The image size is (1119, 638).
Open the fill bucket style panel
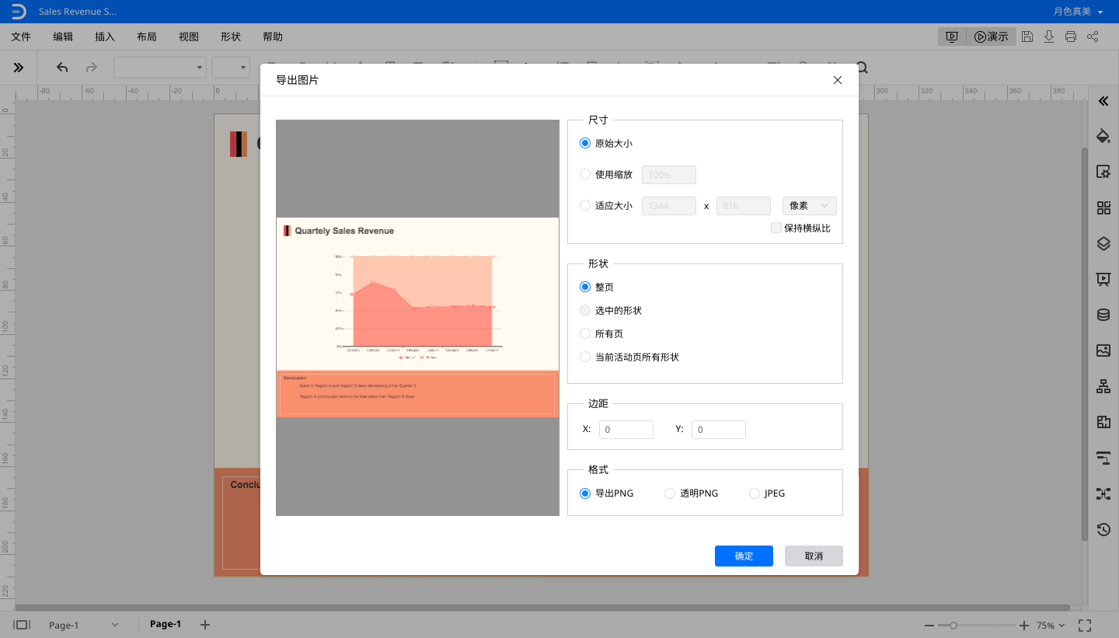click(1103, 136)
